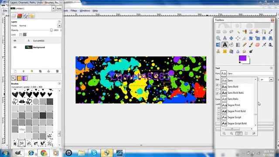Viewport: 279px width, 157px height.
Task: Hide the Background layer eye icon
Action: point(15,48)
